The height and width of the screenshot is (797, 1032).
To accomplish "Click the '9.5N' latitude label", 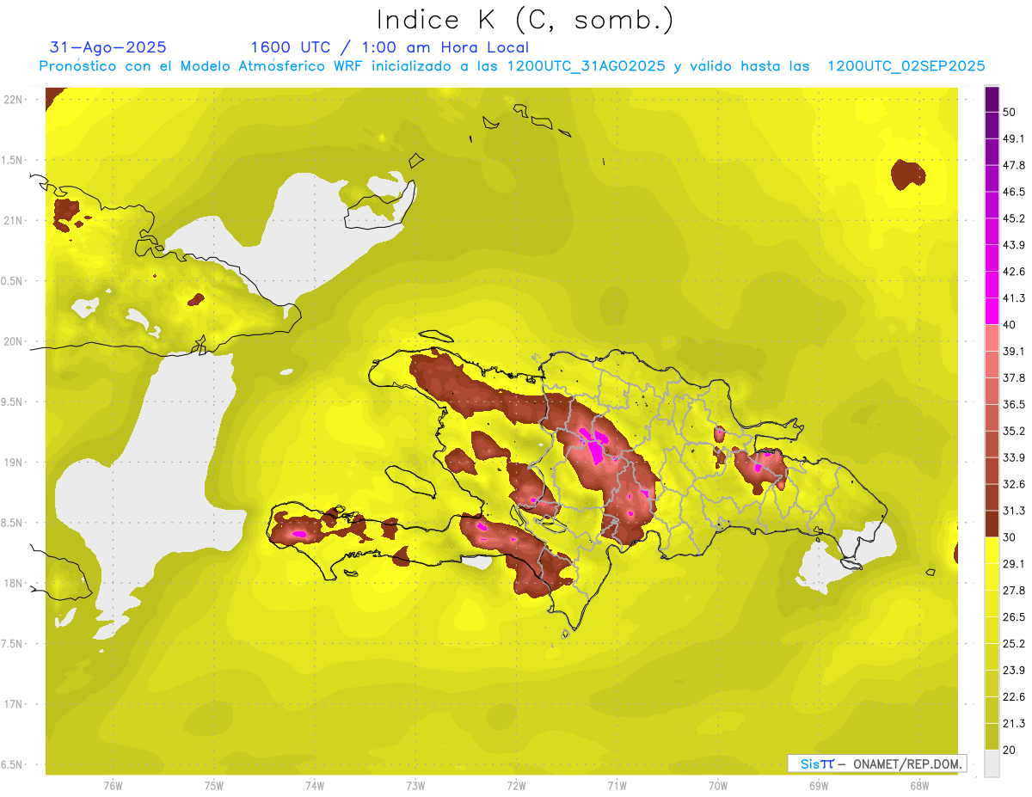I will click(x=12, y=402).
